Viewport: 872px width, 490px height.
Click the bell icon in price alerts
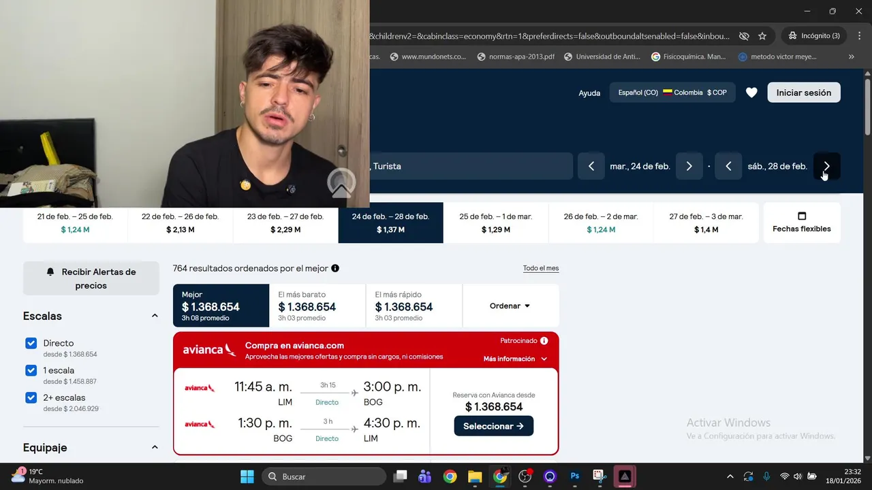pos(50,272)
